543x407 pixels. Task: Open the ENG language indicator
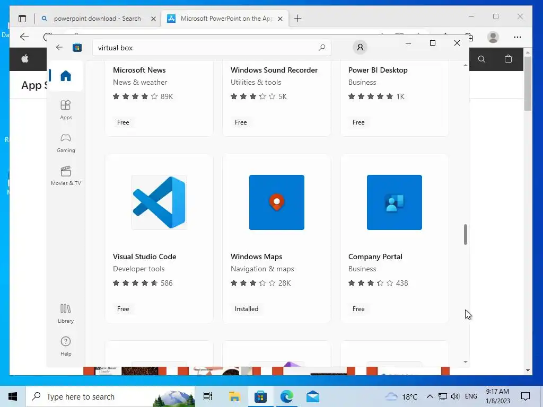pyautogui.click(x=471, y=396)
